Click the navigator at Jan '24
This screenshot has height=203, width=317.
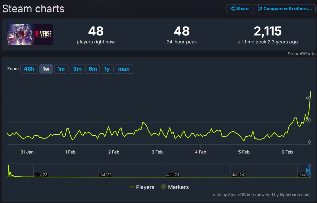coord(173,175)
